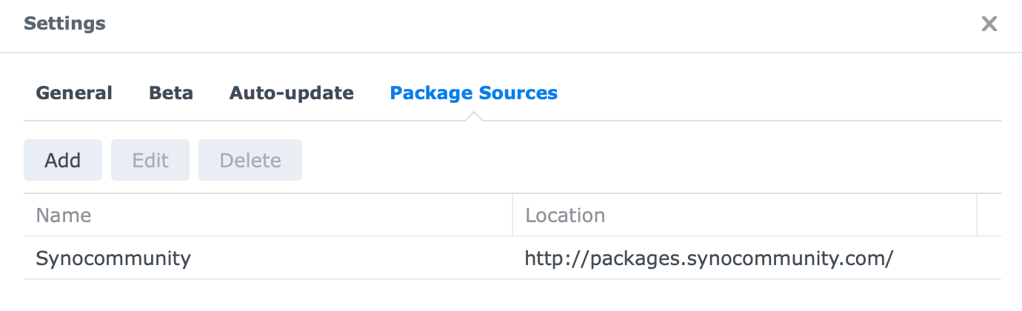Sort by the Name column header

coord(268,215)
